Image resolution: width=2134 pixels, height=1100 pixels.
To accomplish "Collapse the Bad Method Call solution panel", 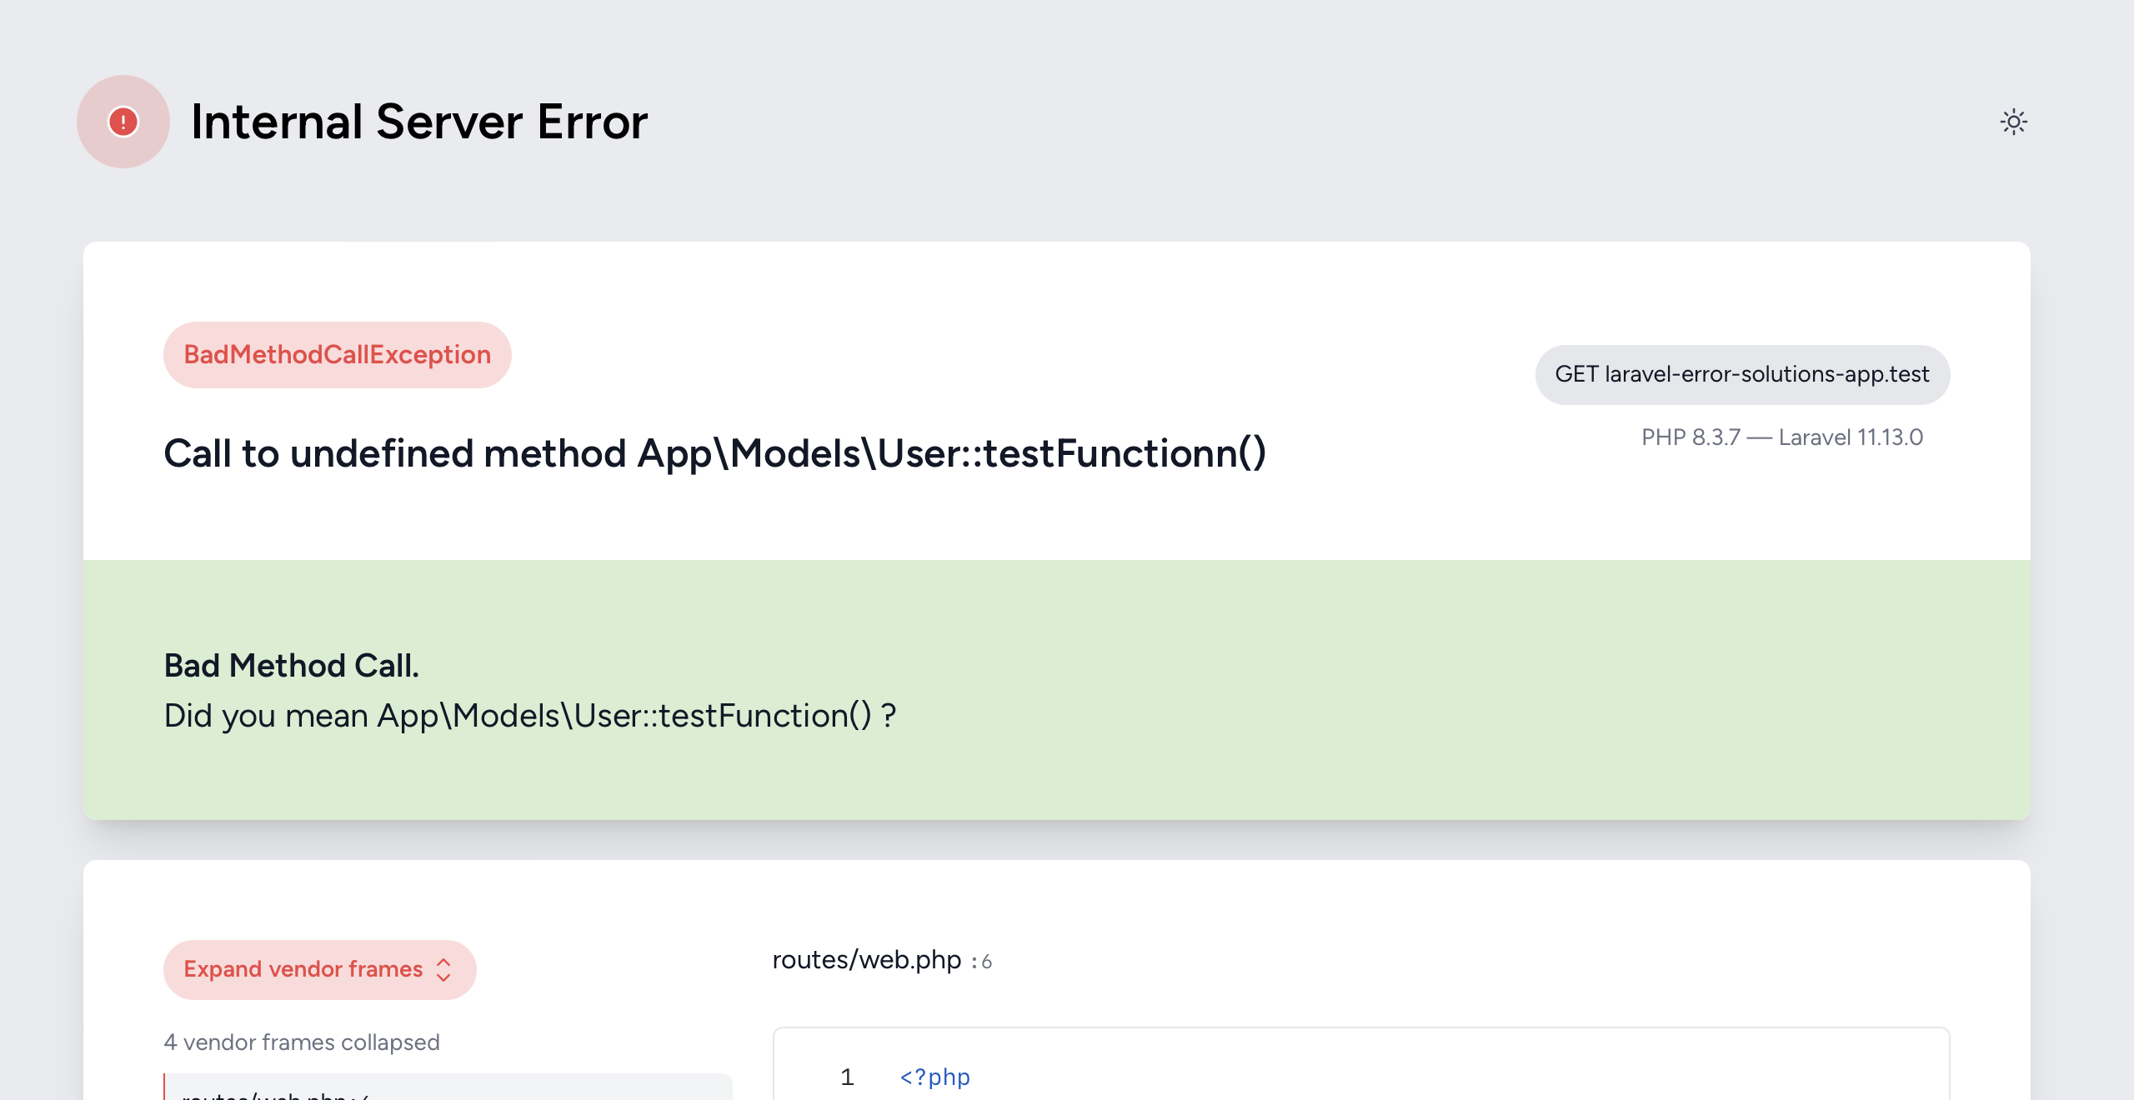I will [291, 665].
